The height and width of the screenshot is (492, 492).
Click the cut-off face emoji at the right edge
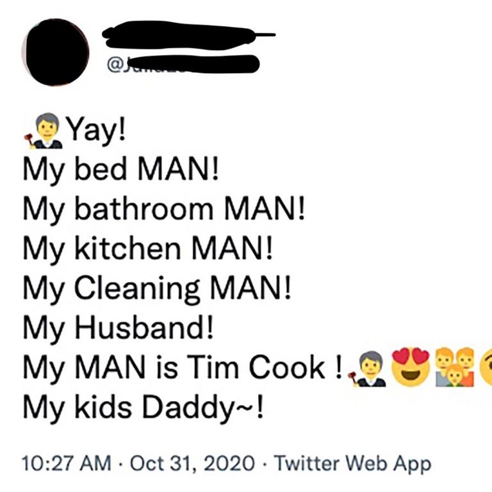tap(486, 368)
